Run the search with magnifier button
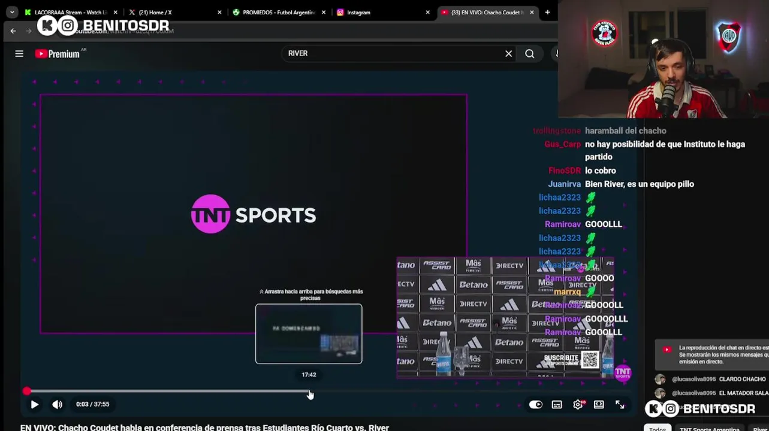 (530, 54)
